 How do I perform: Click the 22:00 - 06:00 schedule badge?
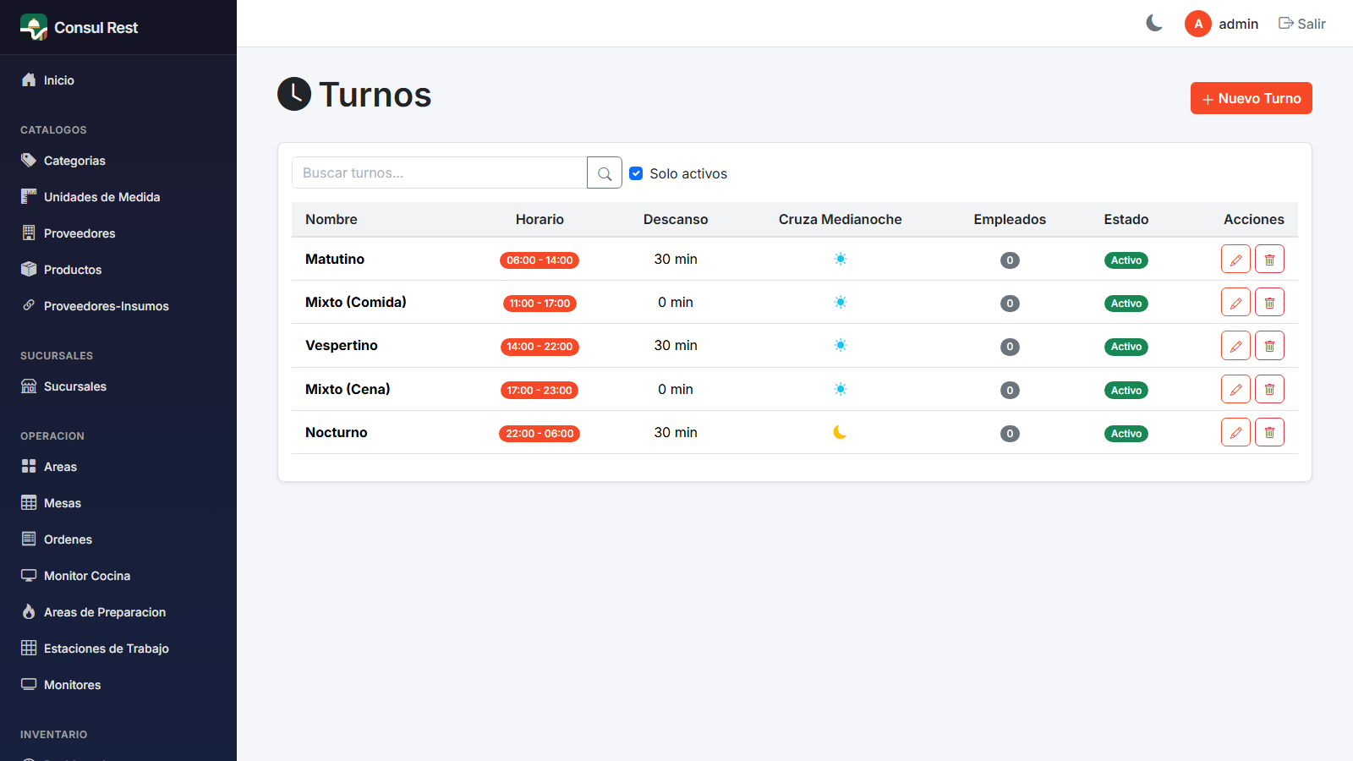coord(540,434)
